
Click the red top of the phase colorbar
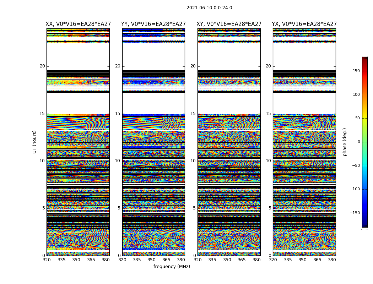[365, 59]
